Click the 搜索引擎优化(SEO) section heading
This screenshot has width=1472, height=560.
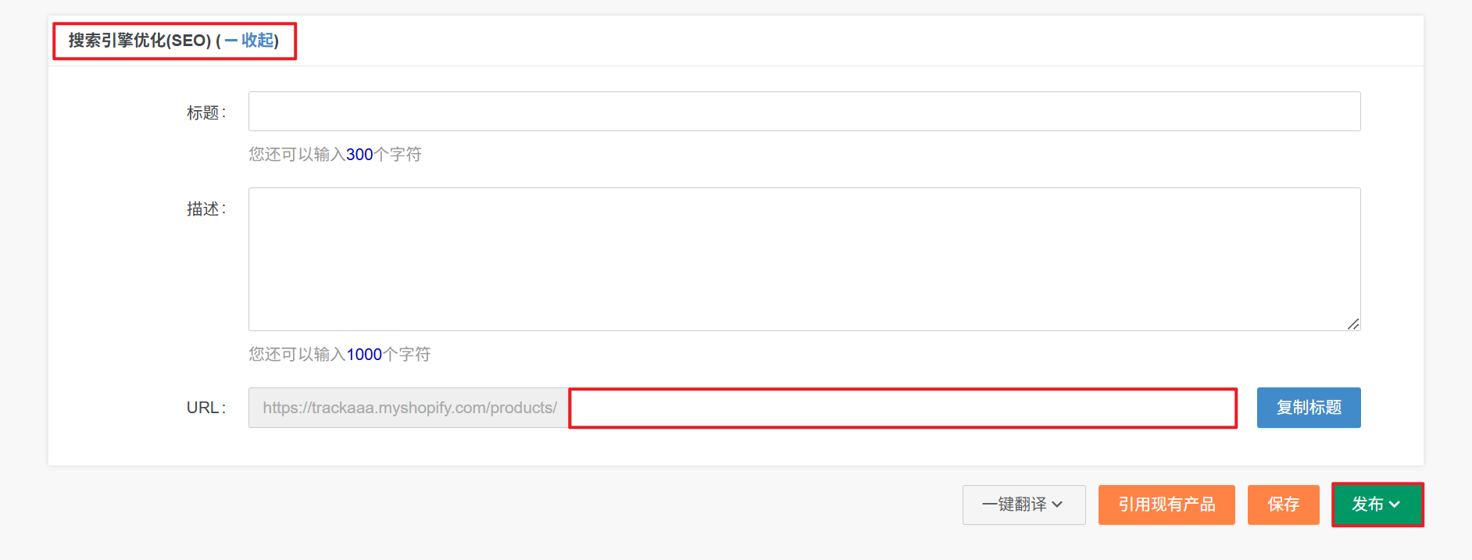(139, 41)
